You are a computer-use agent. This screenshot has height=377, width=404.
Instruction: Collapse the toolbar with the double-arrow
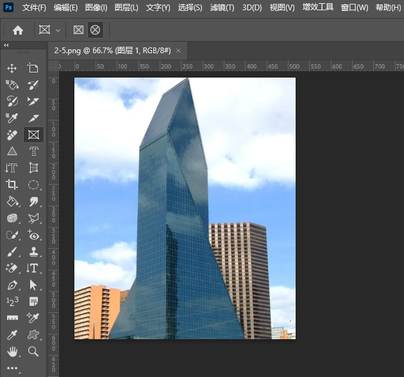coord(6,46)
